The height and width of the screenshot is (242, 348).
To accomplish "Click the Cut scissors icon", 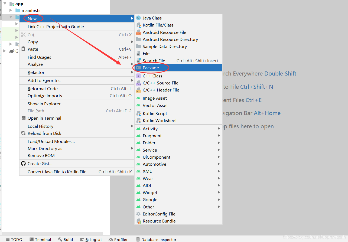I will coord(23,35).
